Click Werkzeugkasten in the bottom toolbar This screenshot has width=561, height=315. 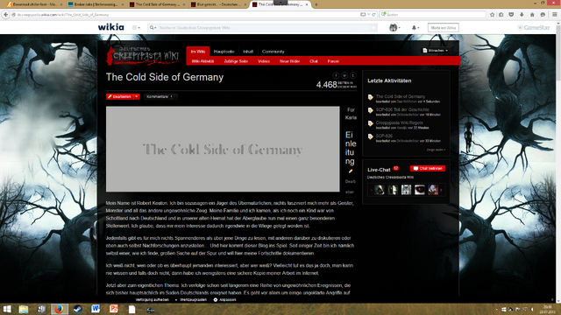click(x=193, y=299)
